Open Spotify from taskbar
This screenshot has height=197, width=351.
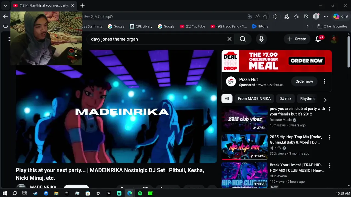tap(140, 193)
